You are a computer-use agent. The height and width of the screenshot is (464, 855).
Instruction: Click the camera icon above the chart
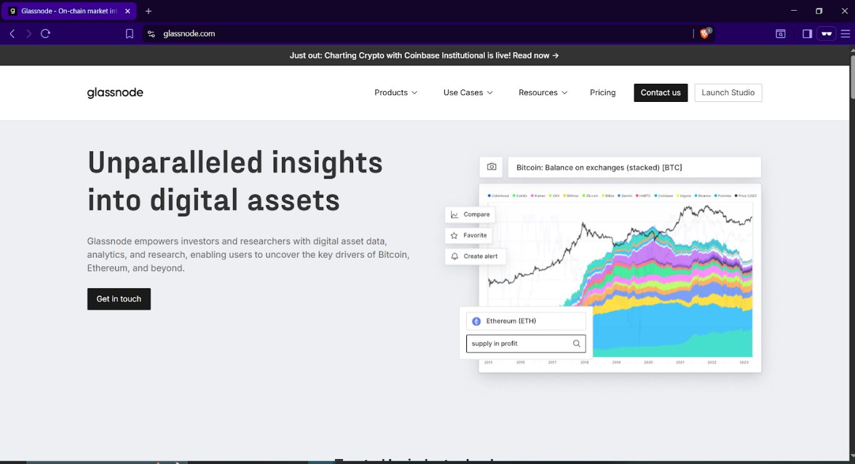492,167
